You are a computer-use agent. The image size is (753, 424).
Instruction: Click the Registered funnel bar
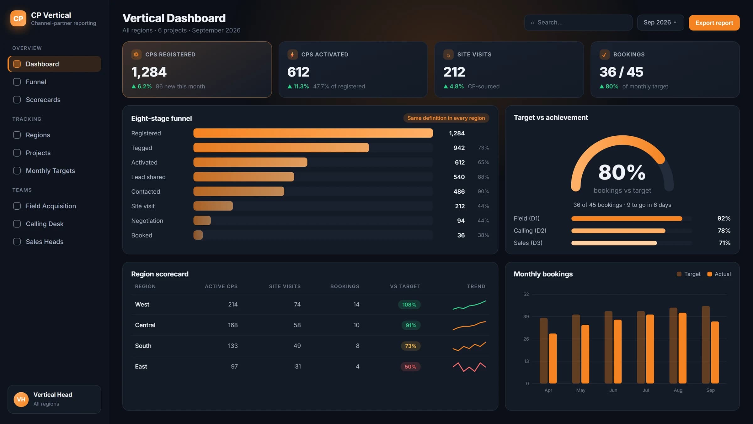tap(313, 133)
